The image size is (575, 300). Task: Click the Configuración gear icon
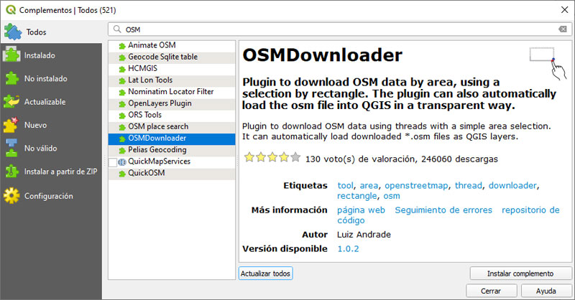click(11, 196)
